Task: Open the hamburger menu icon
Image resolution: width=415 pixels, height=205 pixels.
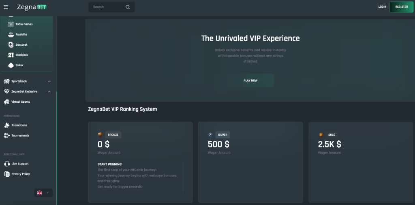Action: [6, 7]
